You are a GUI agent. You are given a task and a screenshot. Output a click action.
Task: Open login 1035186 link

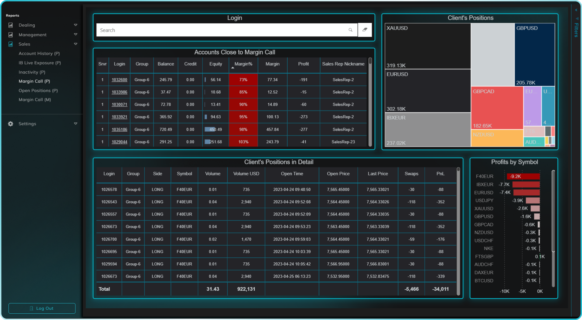click(x=119, y=130)
